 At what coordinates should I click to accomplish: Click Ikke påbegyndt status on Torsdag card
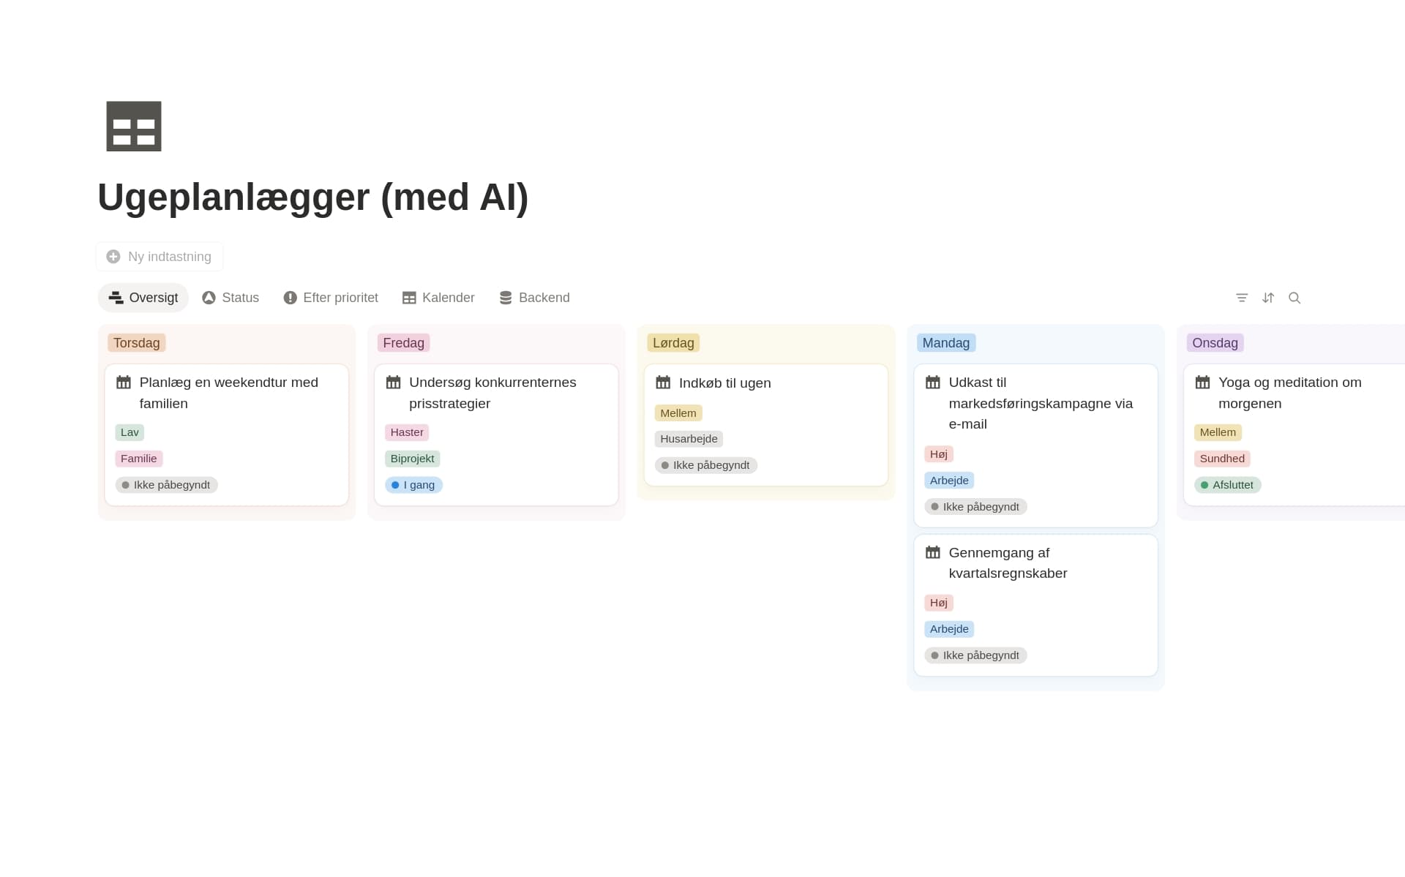click(x=166, y=485)
